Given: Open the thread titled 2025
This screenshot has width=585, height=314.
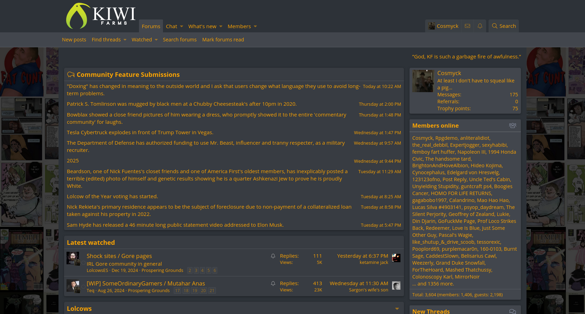Looking at the screenshot, I should pos(73,161).
